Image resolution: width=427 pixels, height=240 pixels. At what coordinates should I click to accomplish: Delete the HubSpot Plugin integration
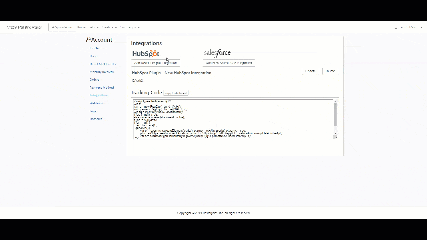[330, 71]
